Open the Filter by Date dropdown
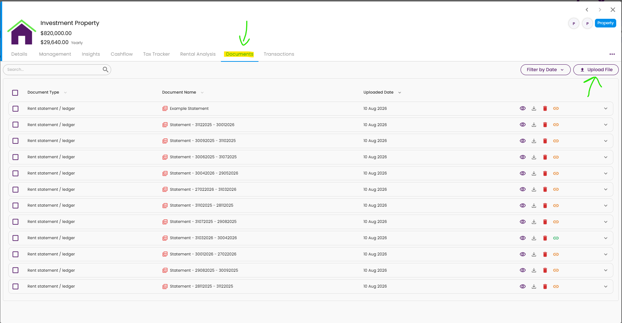Image resolution: width=622 pixels, height=323 pixels. [545, 70]
